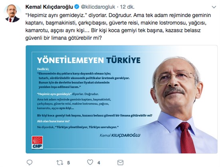Viewport: 220px width, 167px height.
Task: Click tweet text starting with "Hepimiz aynı gemideyiz."
Action: 118,26
